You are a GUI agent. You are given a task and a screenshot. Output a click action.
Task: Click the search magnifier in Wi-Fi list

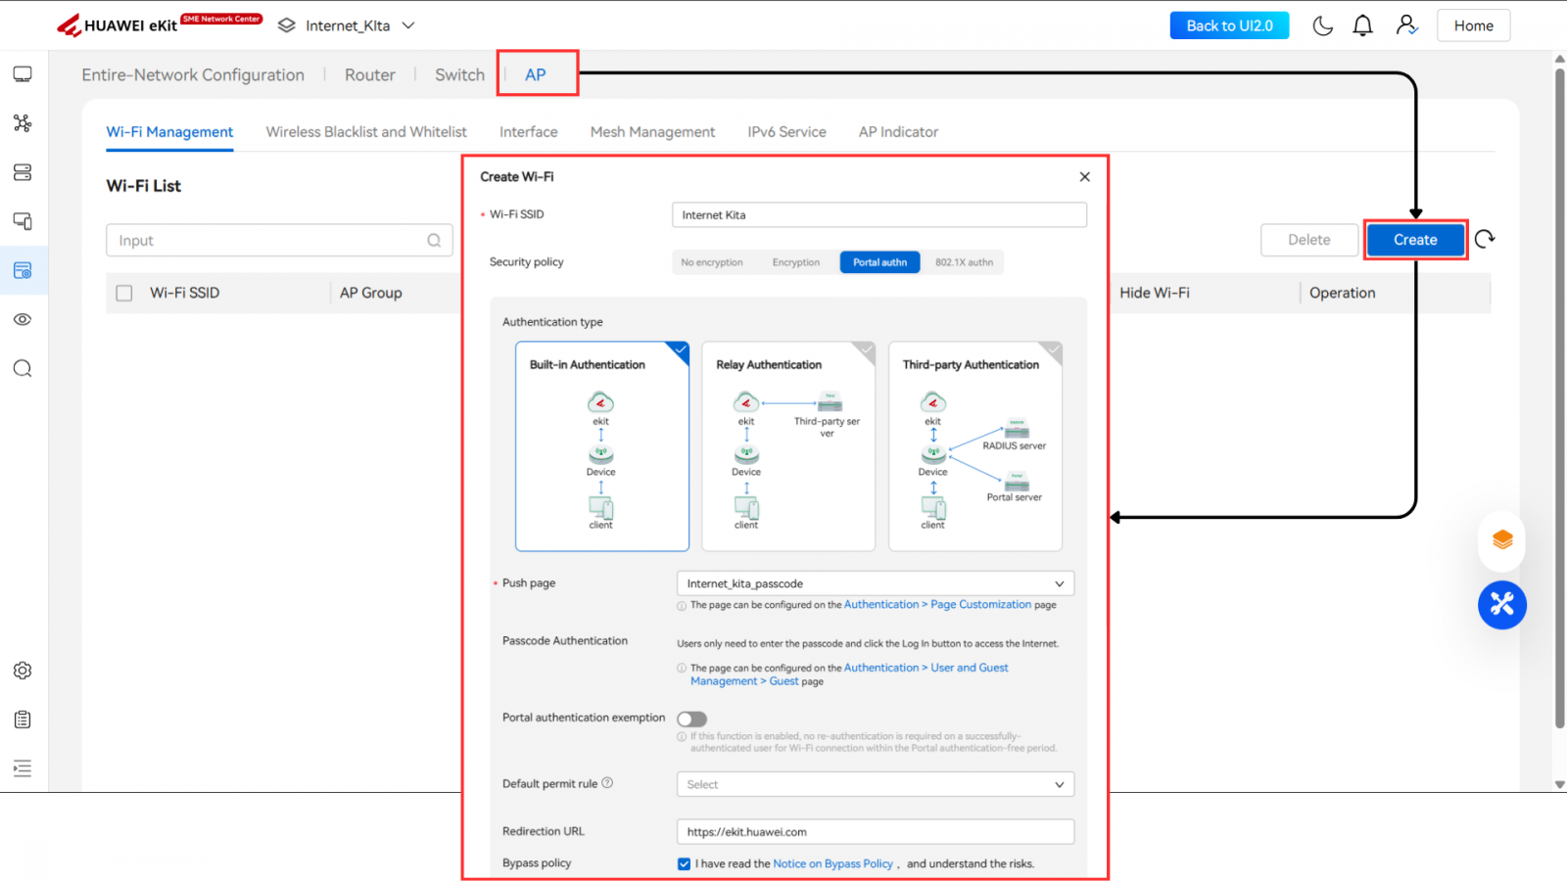click(434, 241)
